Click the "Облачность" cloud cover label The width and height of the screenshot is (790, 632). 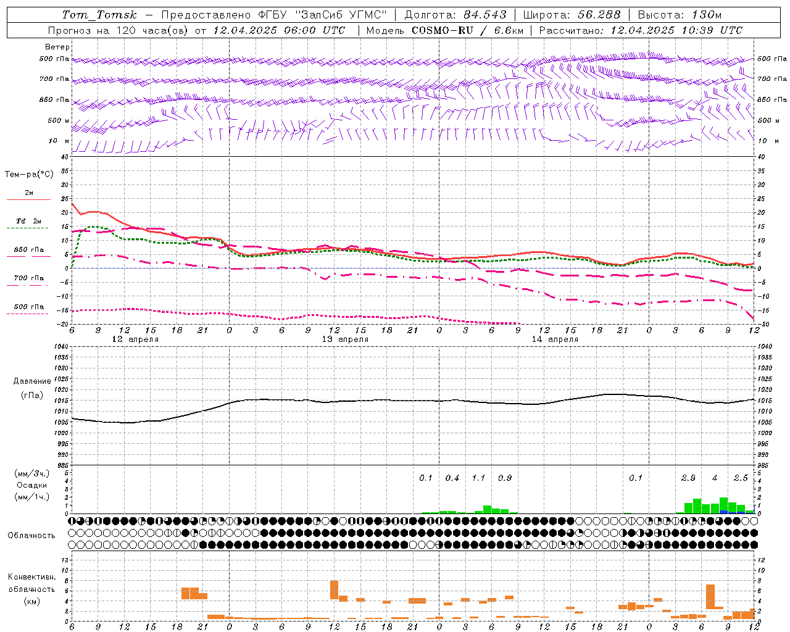[x=31, y=536]
